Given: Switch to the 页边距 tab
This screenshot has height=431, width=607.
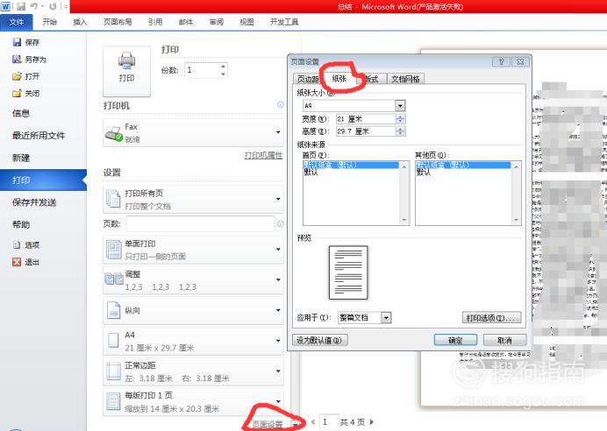Looking at the screenshot, I should pyautogui.click(x=308, y=79).
